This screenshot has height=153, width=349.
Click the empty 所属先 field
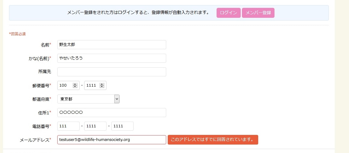[112, 72]
